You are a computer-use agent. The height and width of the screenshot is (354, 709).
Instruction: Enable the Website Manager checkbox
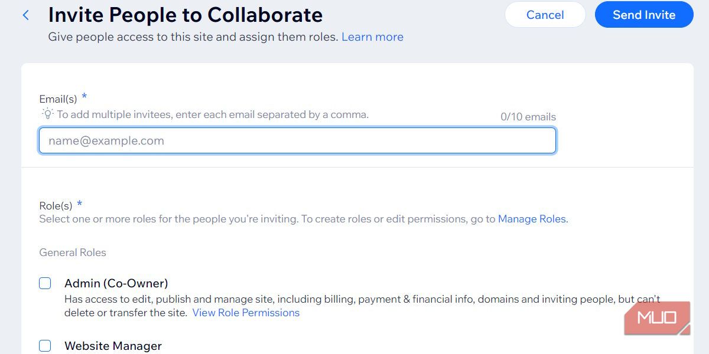[45, 346]
